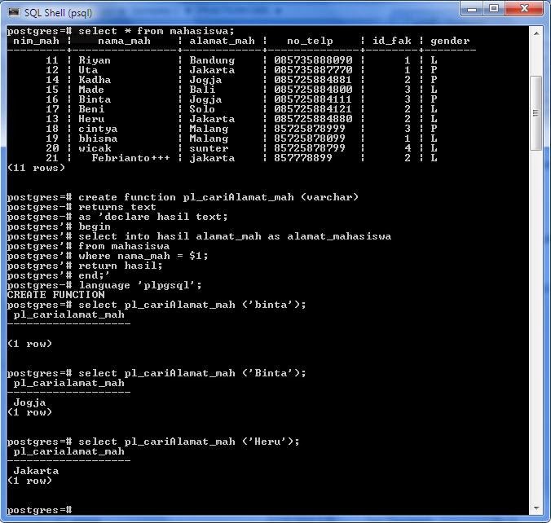Screen dimensions: 551x523
Task: Click the address Bandung in the table
Action: (x=212, y=60)
